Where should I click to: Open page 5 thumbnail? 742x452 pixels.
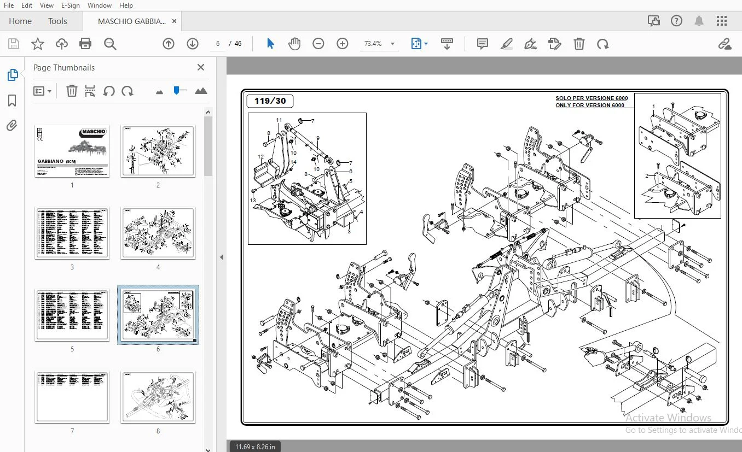[x=72, y=315]
